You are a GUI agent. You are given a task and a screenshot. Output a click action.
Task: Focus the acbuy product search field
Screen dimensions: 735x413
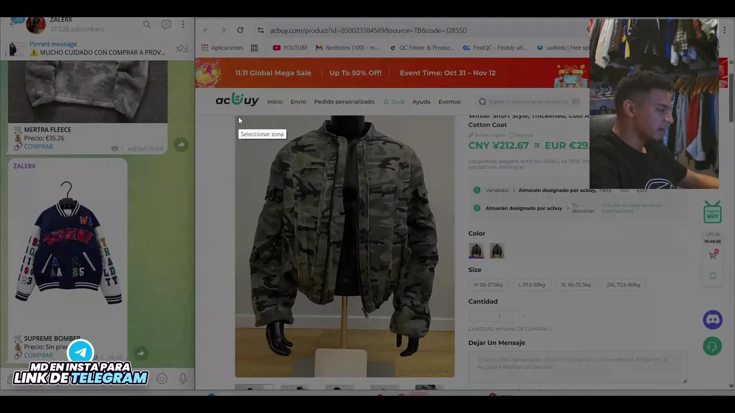[x=527, y=102]
